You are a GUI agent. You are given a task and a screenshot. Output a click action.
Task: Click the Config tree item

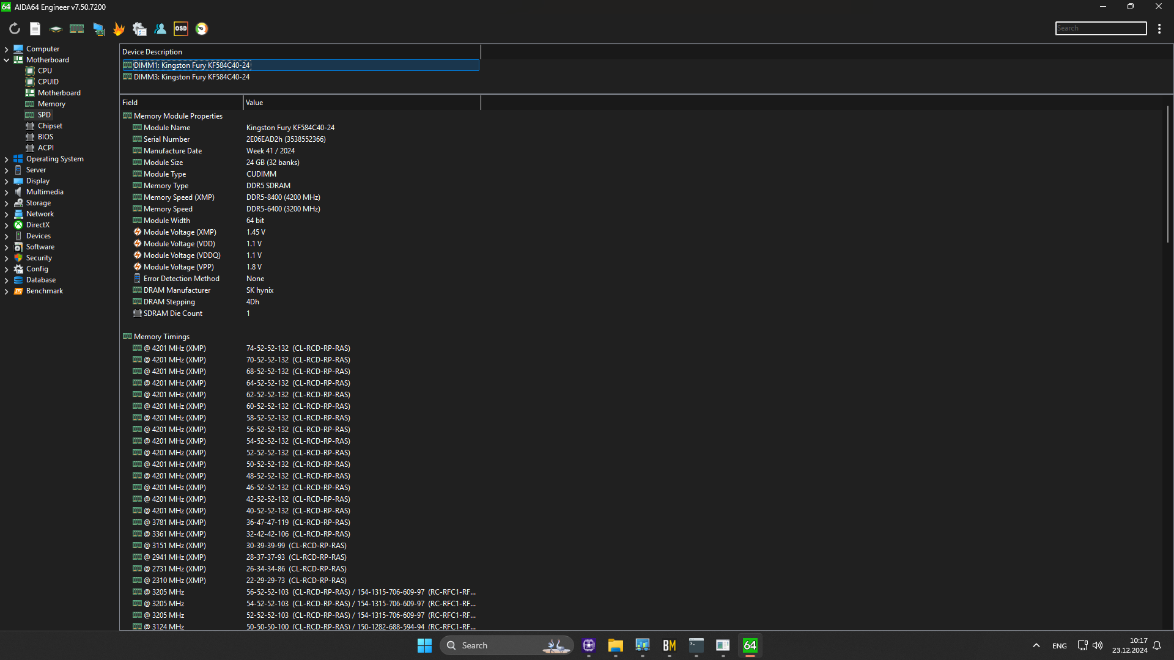pos(37,269)
